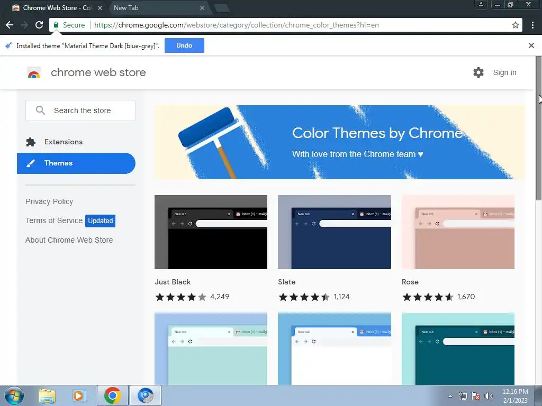Click the chrome web store title text

pyautogui.click(x=98, y=72)
